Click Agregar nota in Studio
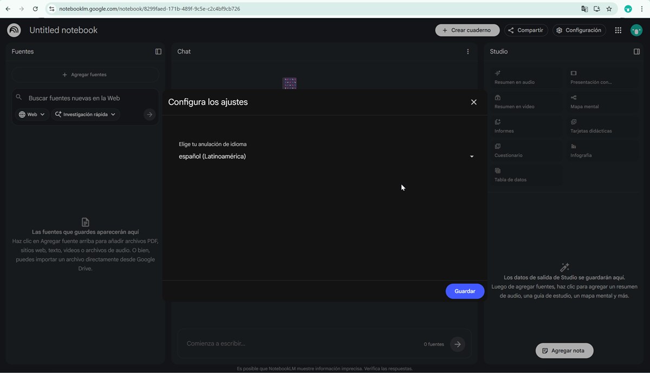 point(564,350)
